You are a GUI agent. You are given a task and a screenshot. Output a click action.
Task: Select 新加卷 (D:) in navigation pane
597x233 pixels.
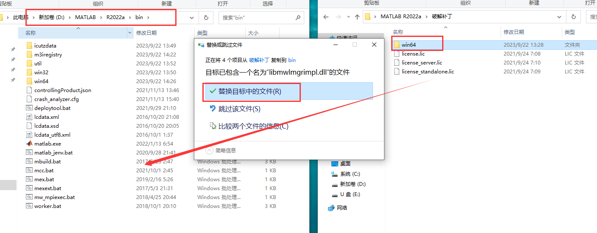(x=353, y=184)
